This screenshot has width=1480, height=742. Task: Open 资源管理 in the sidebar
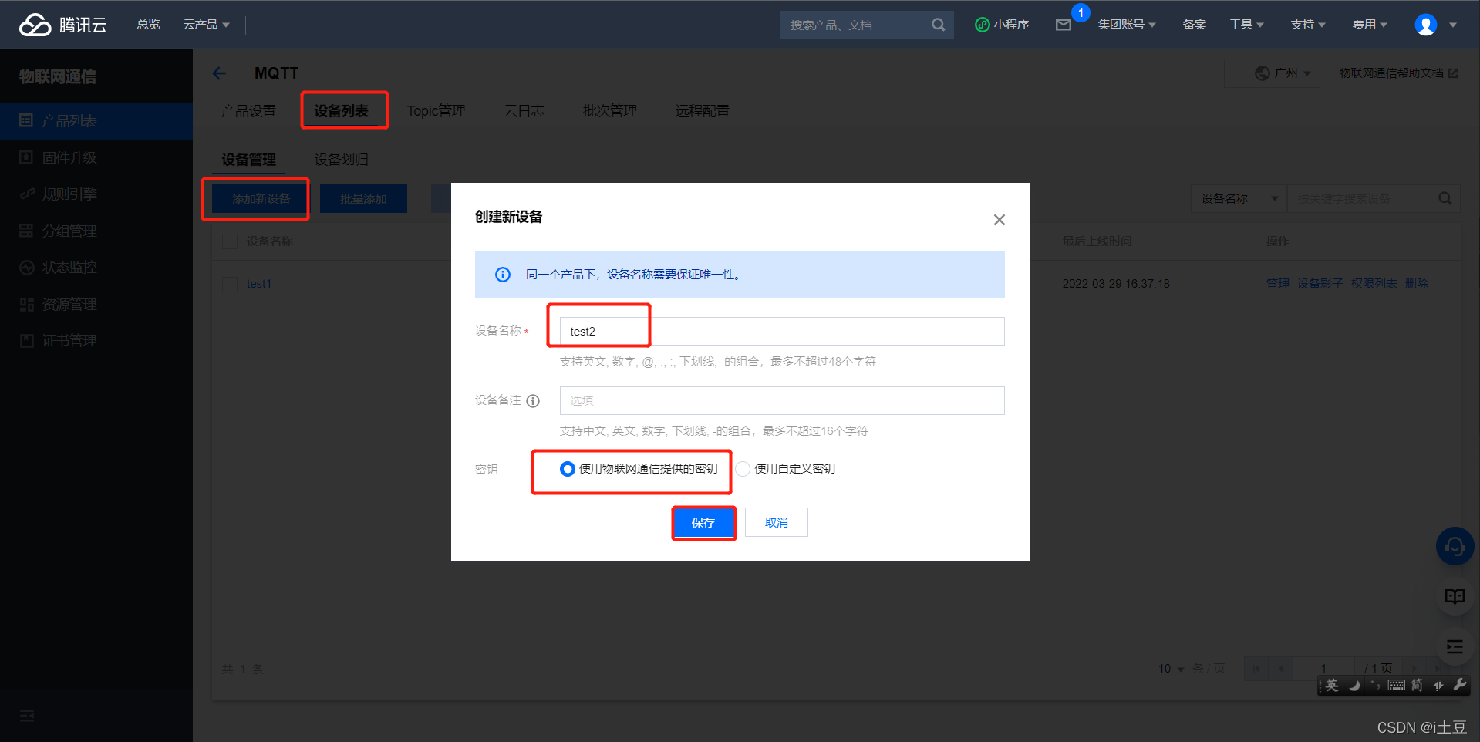(96, 305)
